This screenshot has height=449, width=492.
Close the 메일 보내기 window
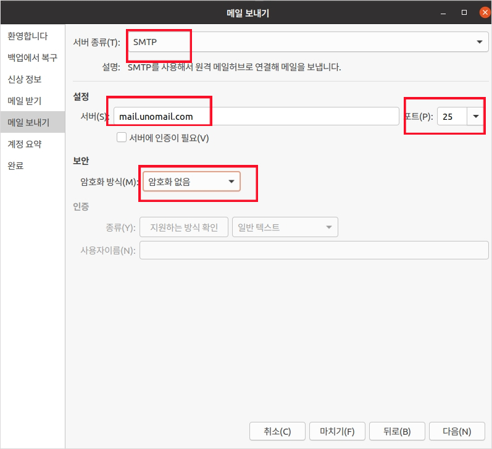coord(485,12)
